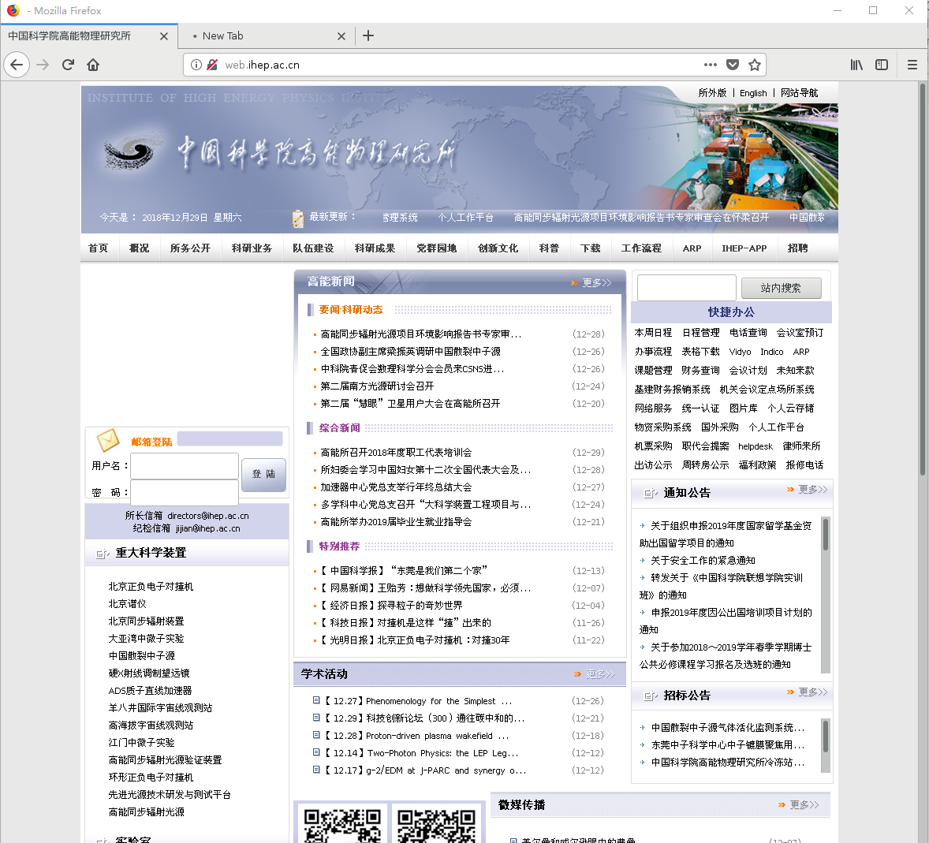929x843 pixels.
Task: Go to Firefox Home page icon
Action: 93,65
